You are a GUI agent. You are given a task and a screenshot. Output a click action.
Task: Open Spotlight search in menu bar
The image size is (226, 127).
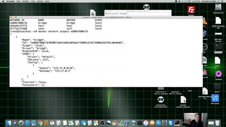219,1
